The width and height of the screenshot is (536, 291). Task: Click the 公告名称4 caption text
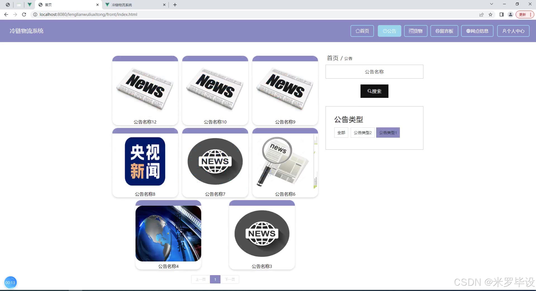click(168, 266)
